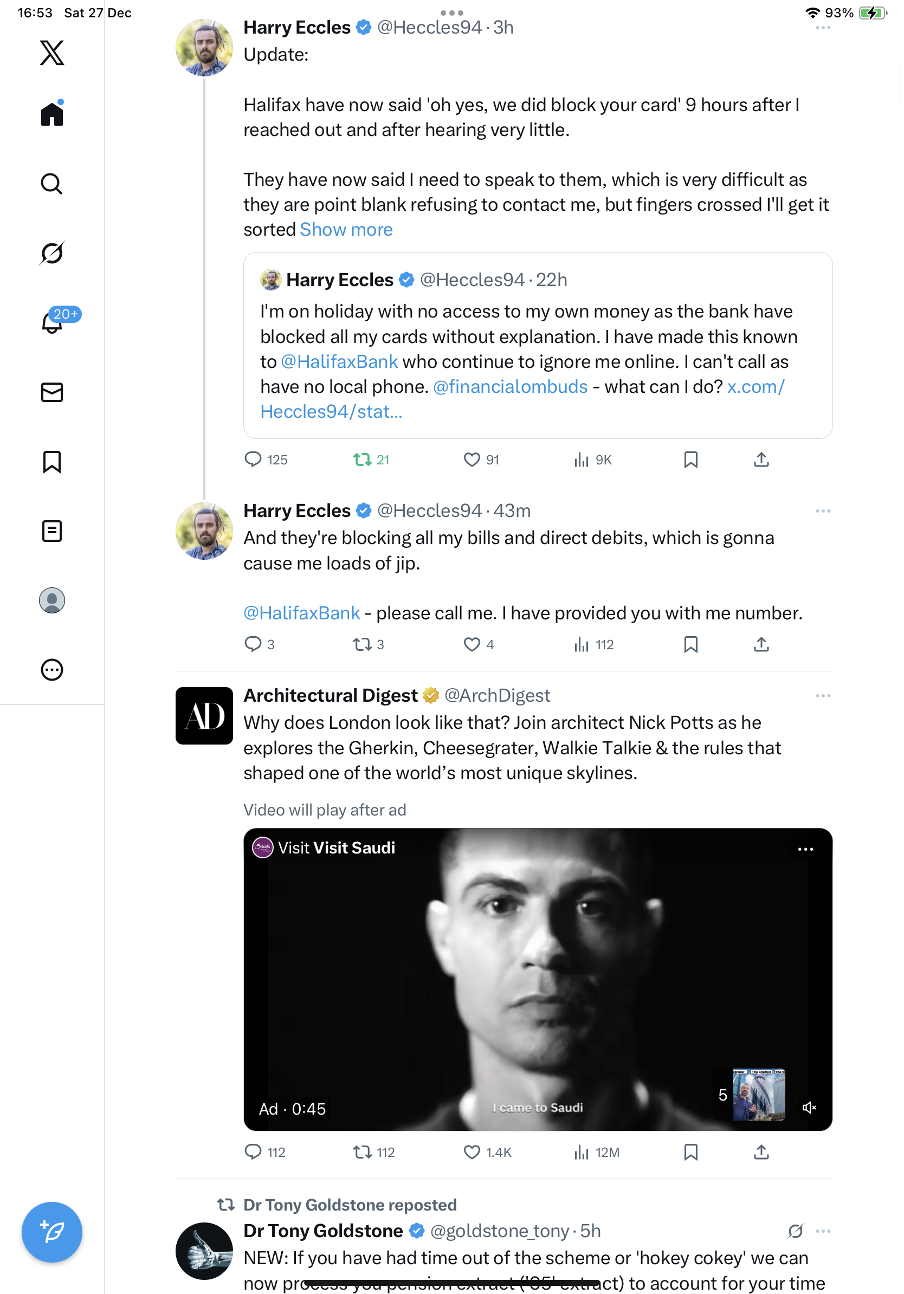Bookmark the Architectural Digest post

pyautogui.click(x=690, y=1152)
